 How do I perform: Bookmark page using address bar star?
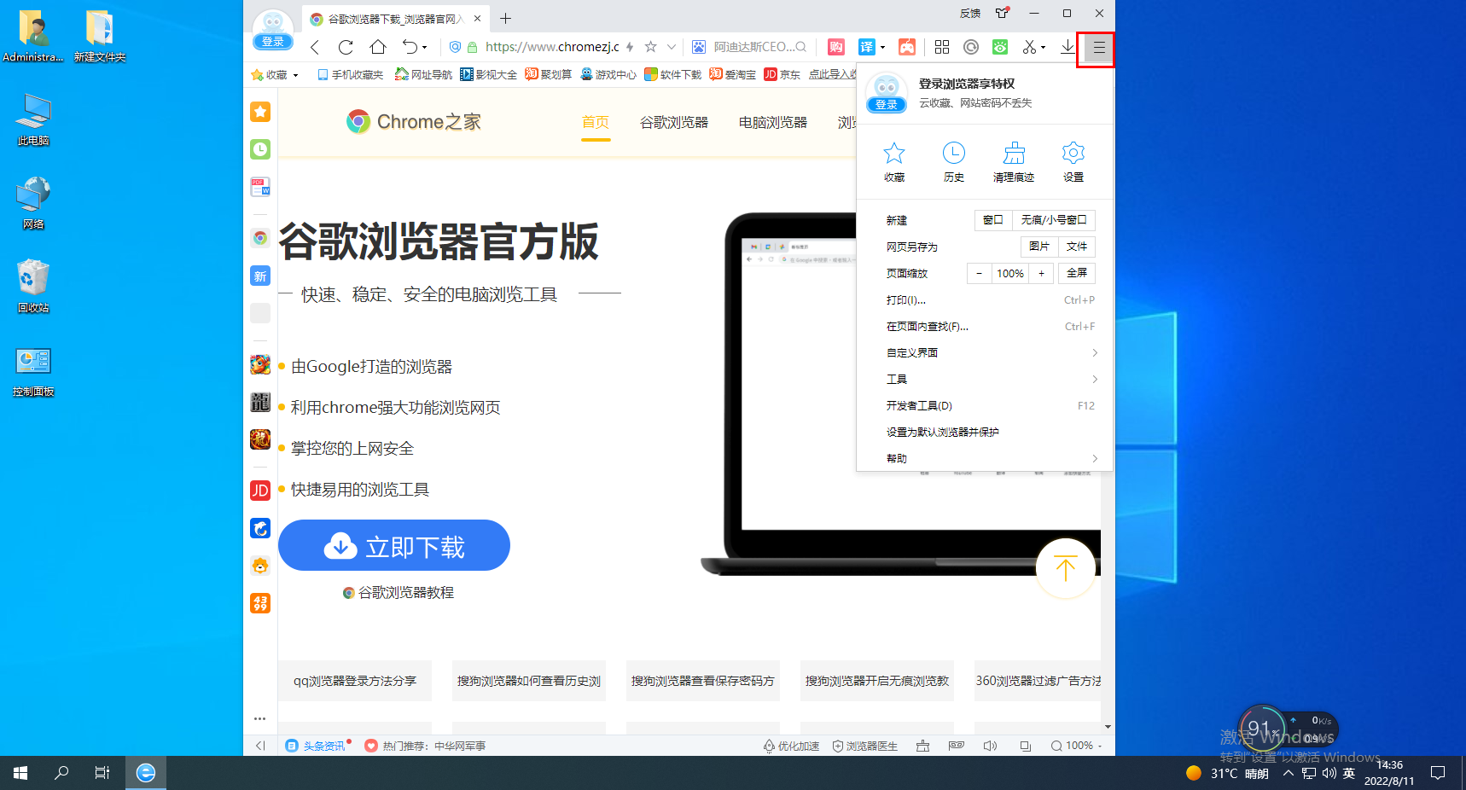pos(651,47)
